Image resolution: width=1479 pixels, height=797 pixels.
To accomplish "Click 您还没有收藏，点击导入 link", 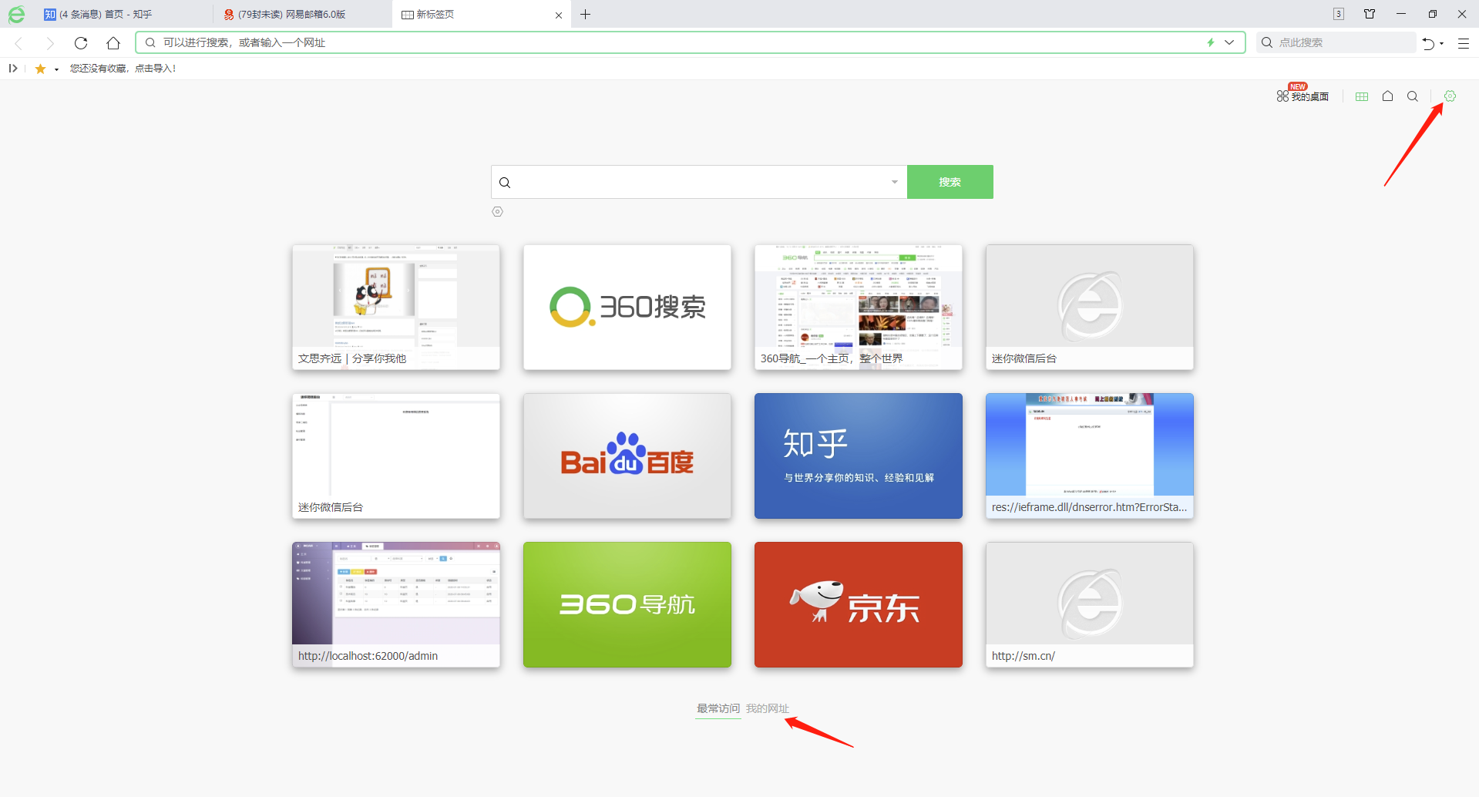I will coord(123,69).
